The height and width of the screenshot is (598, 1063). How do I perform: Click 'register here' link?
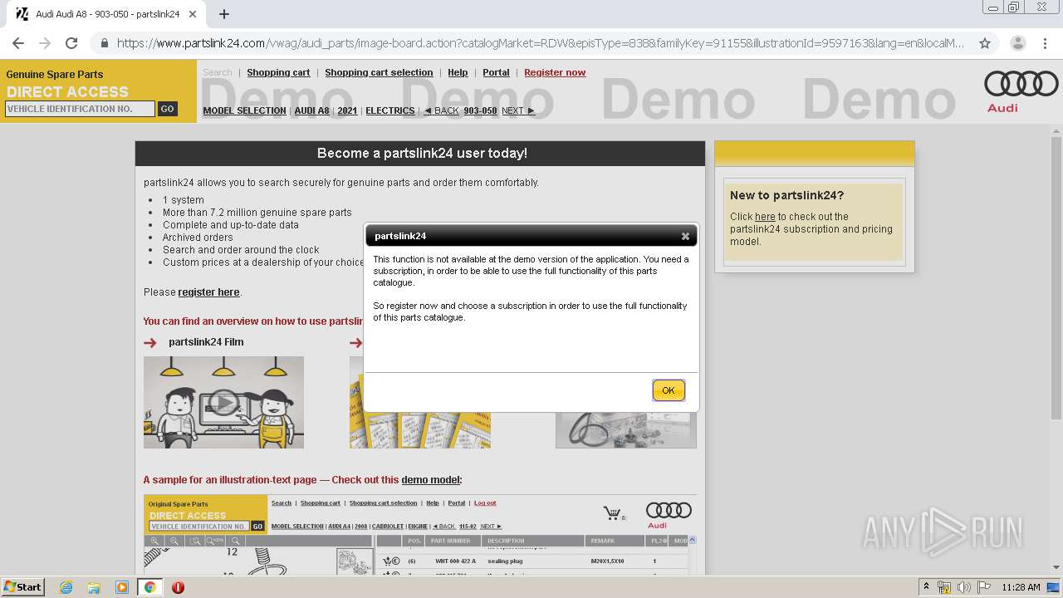tap(208, 292)
